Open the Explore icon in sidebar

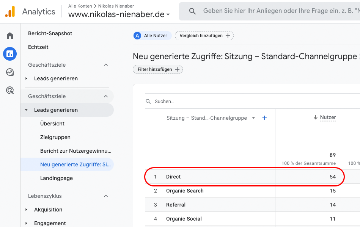coord(10,72)
